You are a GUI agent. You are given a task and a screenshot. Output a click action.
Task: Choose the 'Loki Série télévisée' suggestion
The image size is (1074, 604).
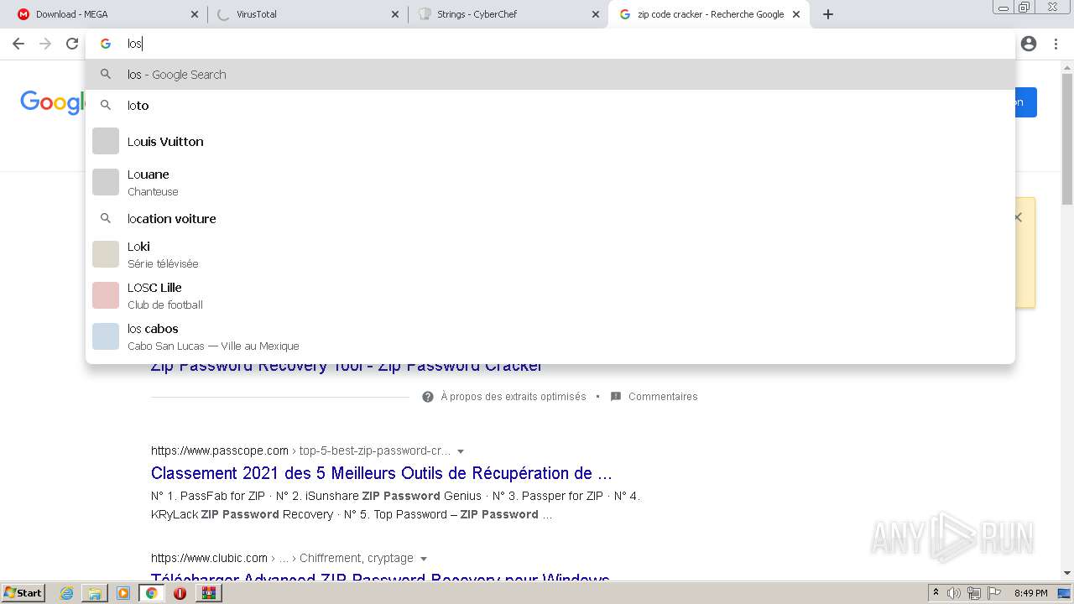550,254
